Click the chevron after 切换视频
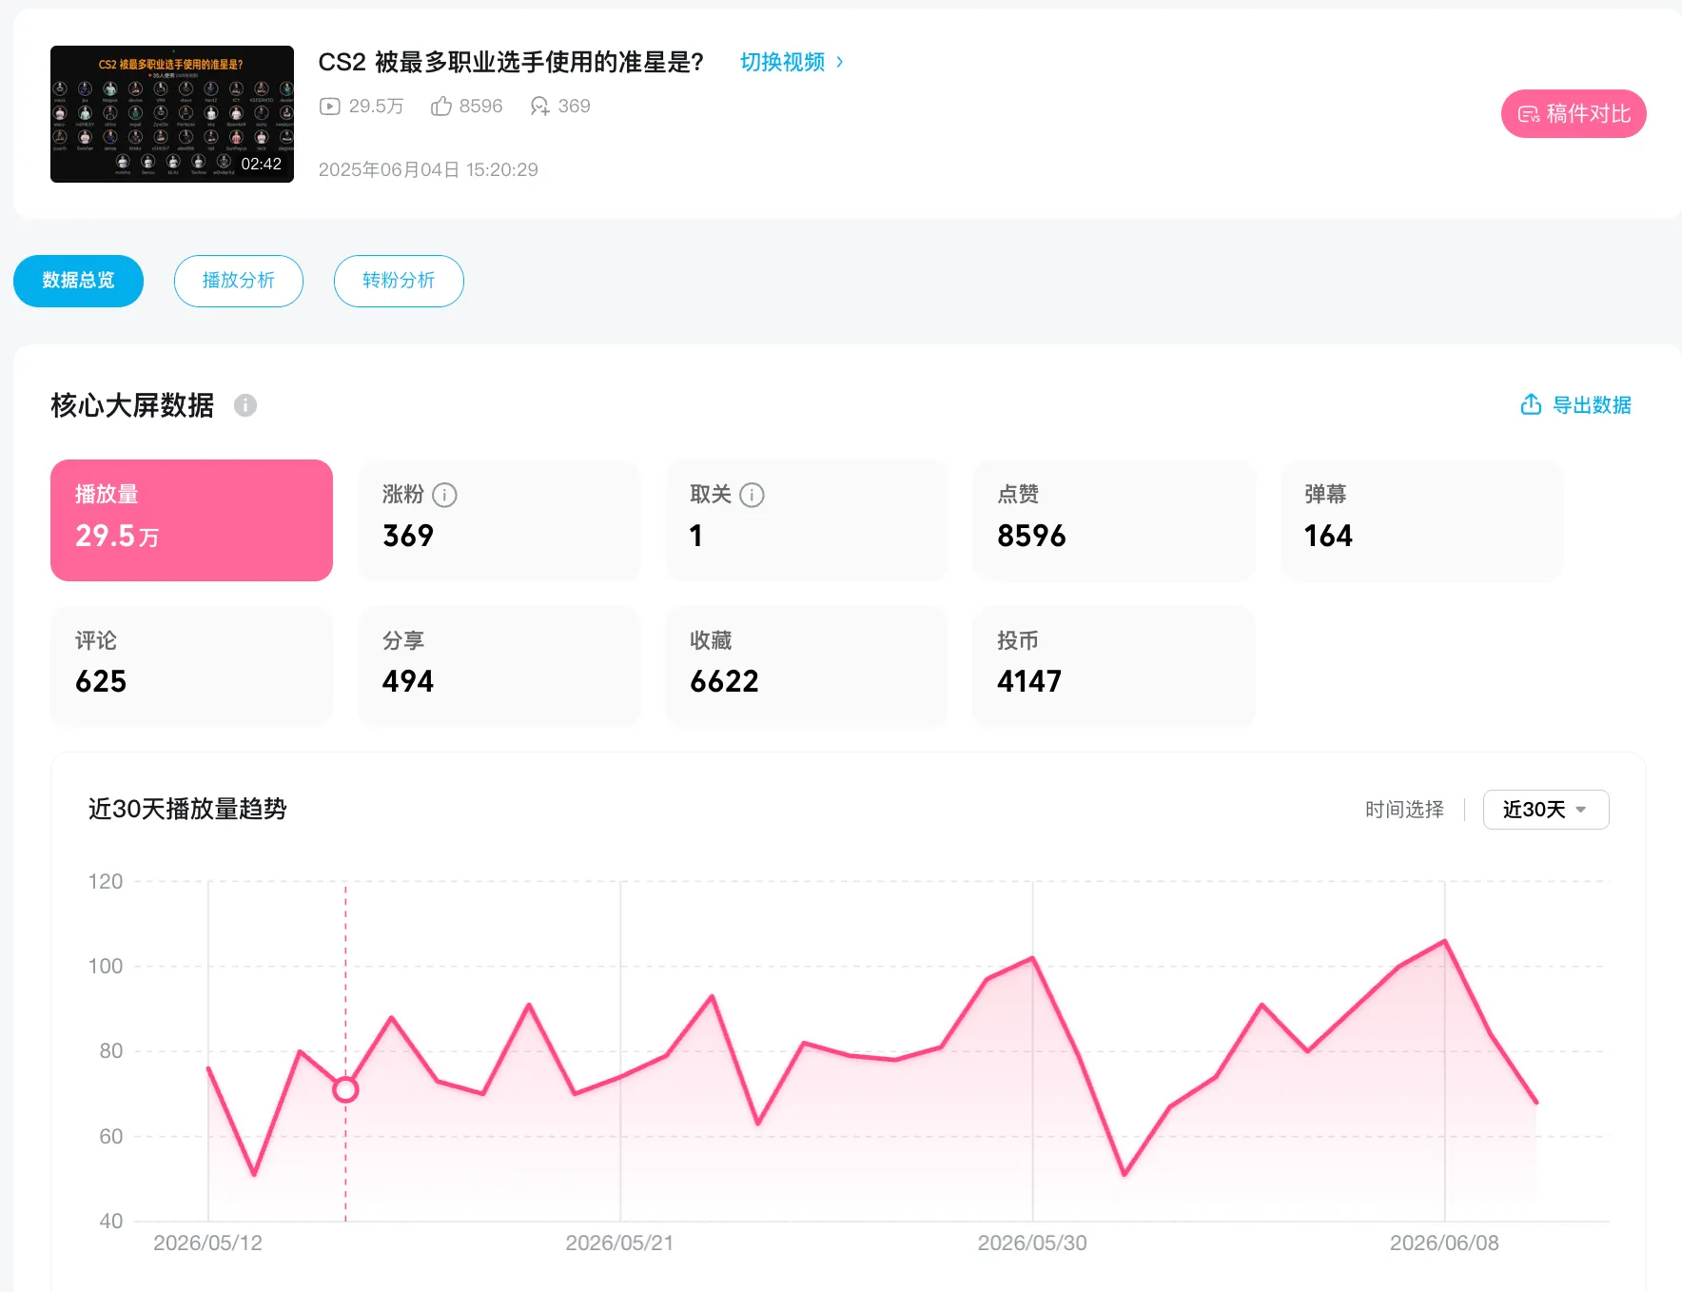 (839, 62)
